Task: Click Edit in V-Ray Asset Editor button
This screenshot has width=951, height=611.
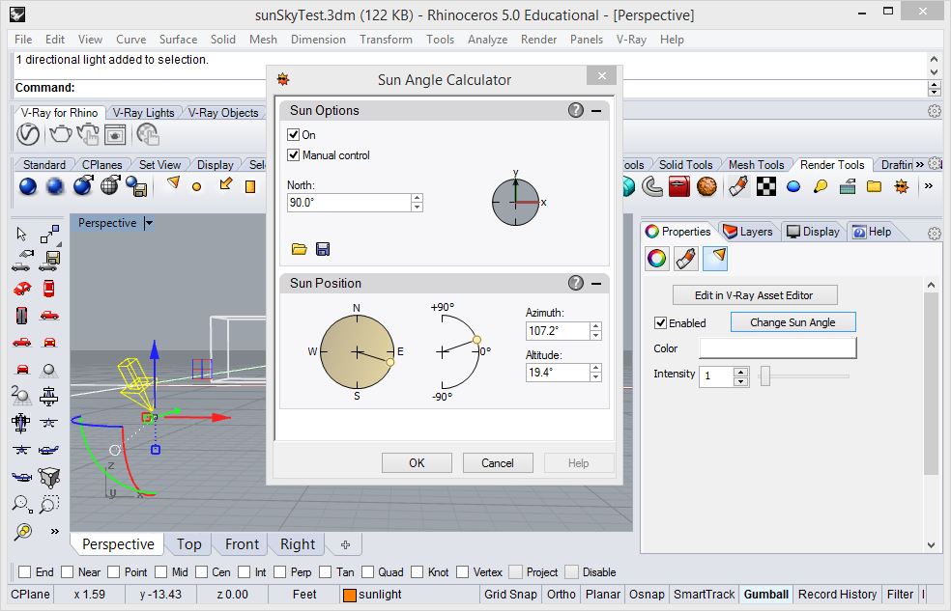Action: (x=754, y=295)
